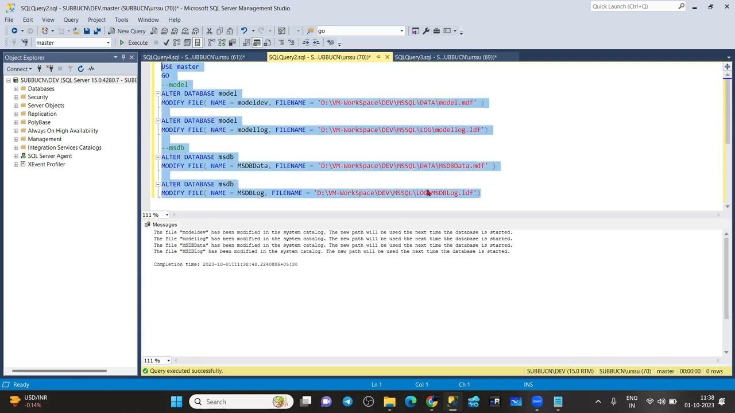Click the Results to File icon

[x=268, y=42]
